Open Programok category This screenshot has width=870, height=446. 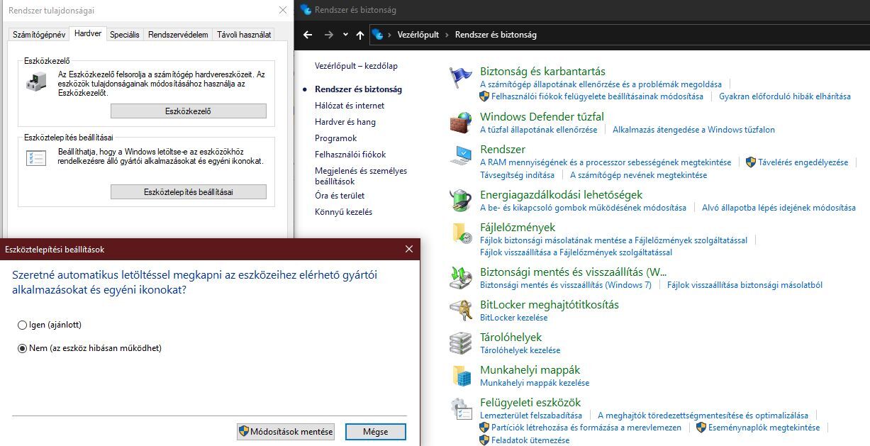336,138
